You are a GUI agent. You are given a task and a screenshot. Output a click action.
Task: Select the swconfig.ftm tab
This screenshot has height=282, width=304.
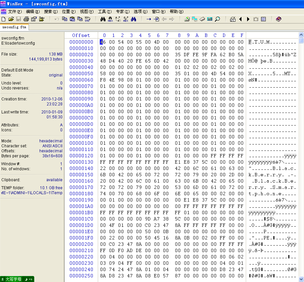14,27
